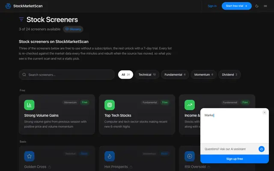This screenshot has width=274, height=171.
Task: Click the lock icon next to Golden Cross
Action: click(x=50, y=167)
